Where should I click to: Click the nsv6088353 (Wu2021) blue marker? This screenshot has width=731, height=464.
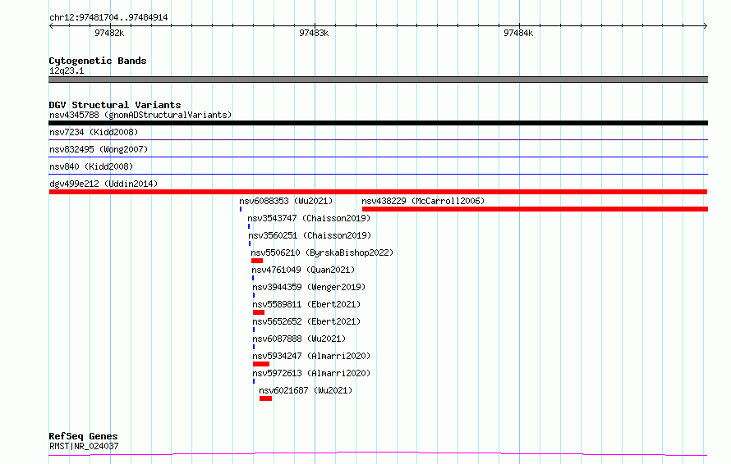pos(241,209)
